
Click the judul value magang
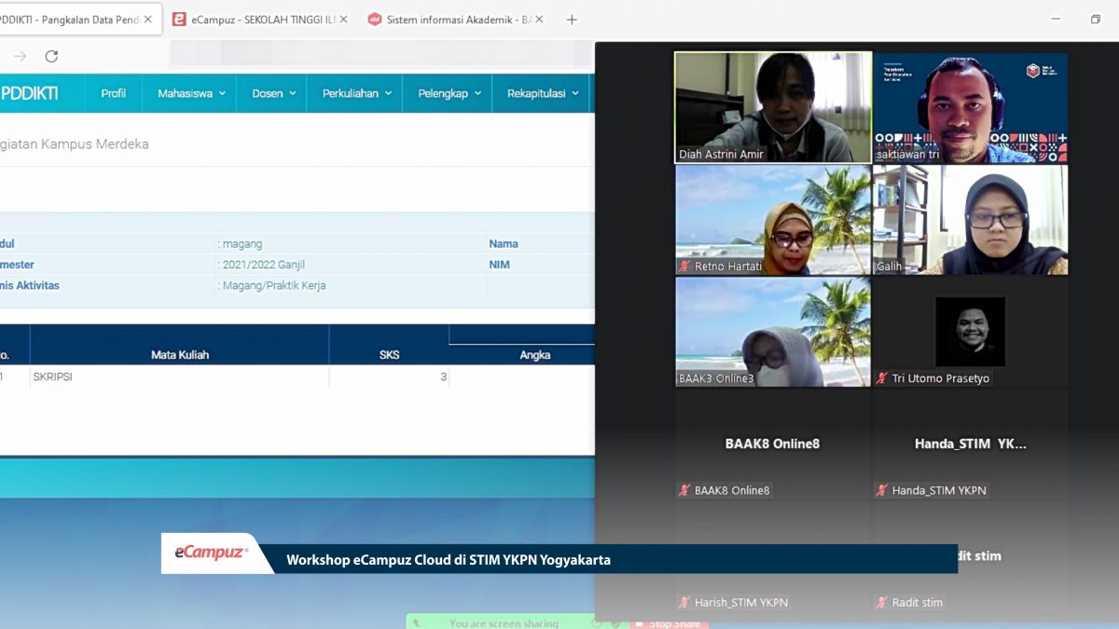[x=242, y=244]
